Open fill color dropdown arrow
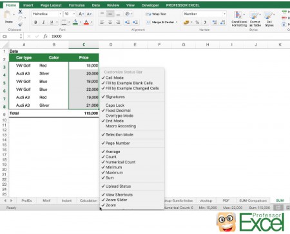290x234 pixels. 81,22
